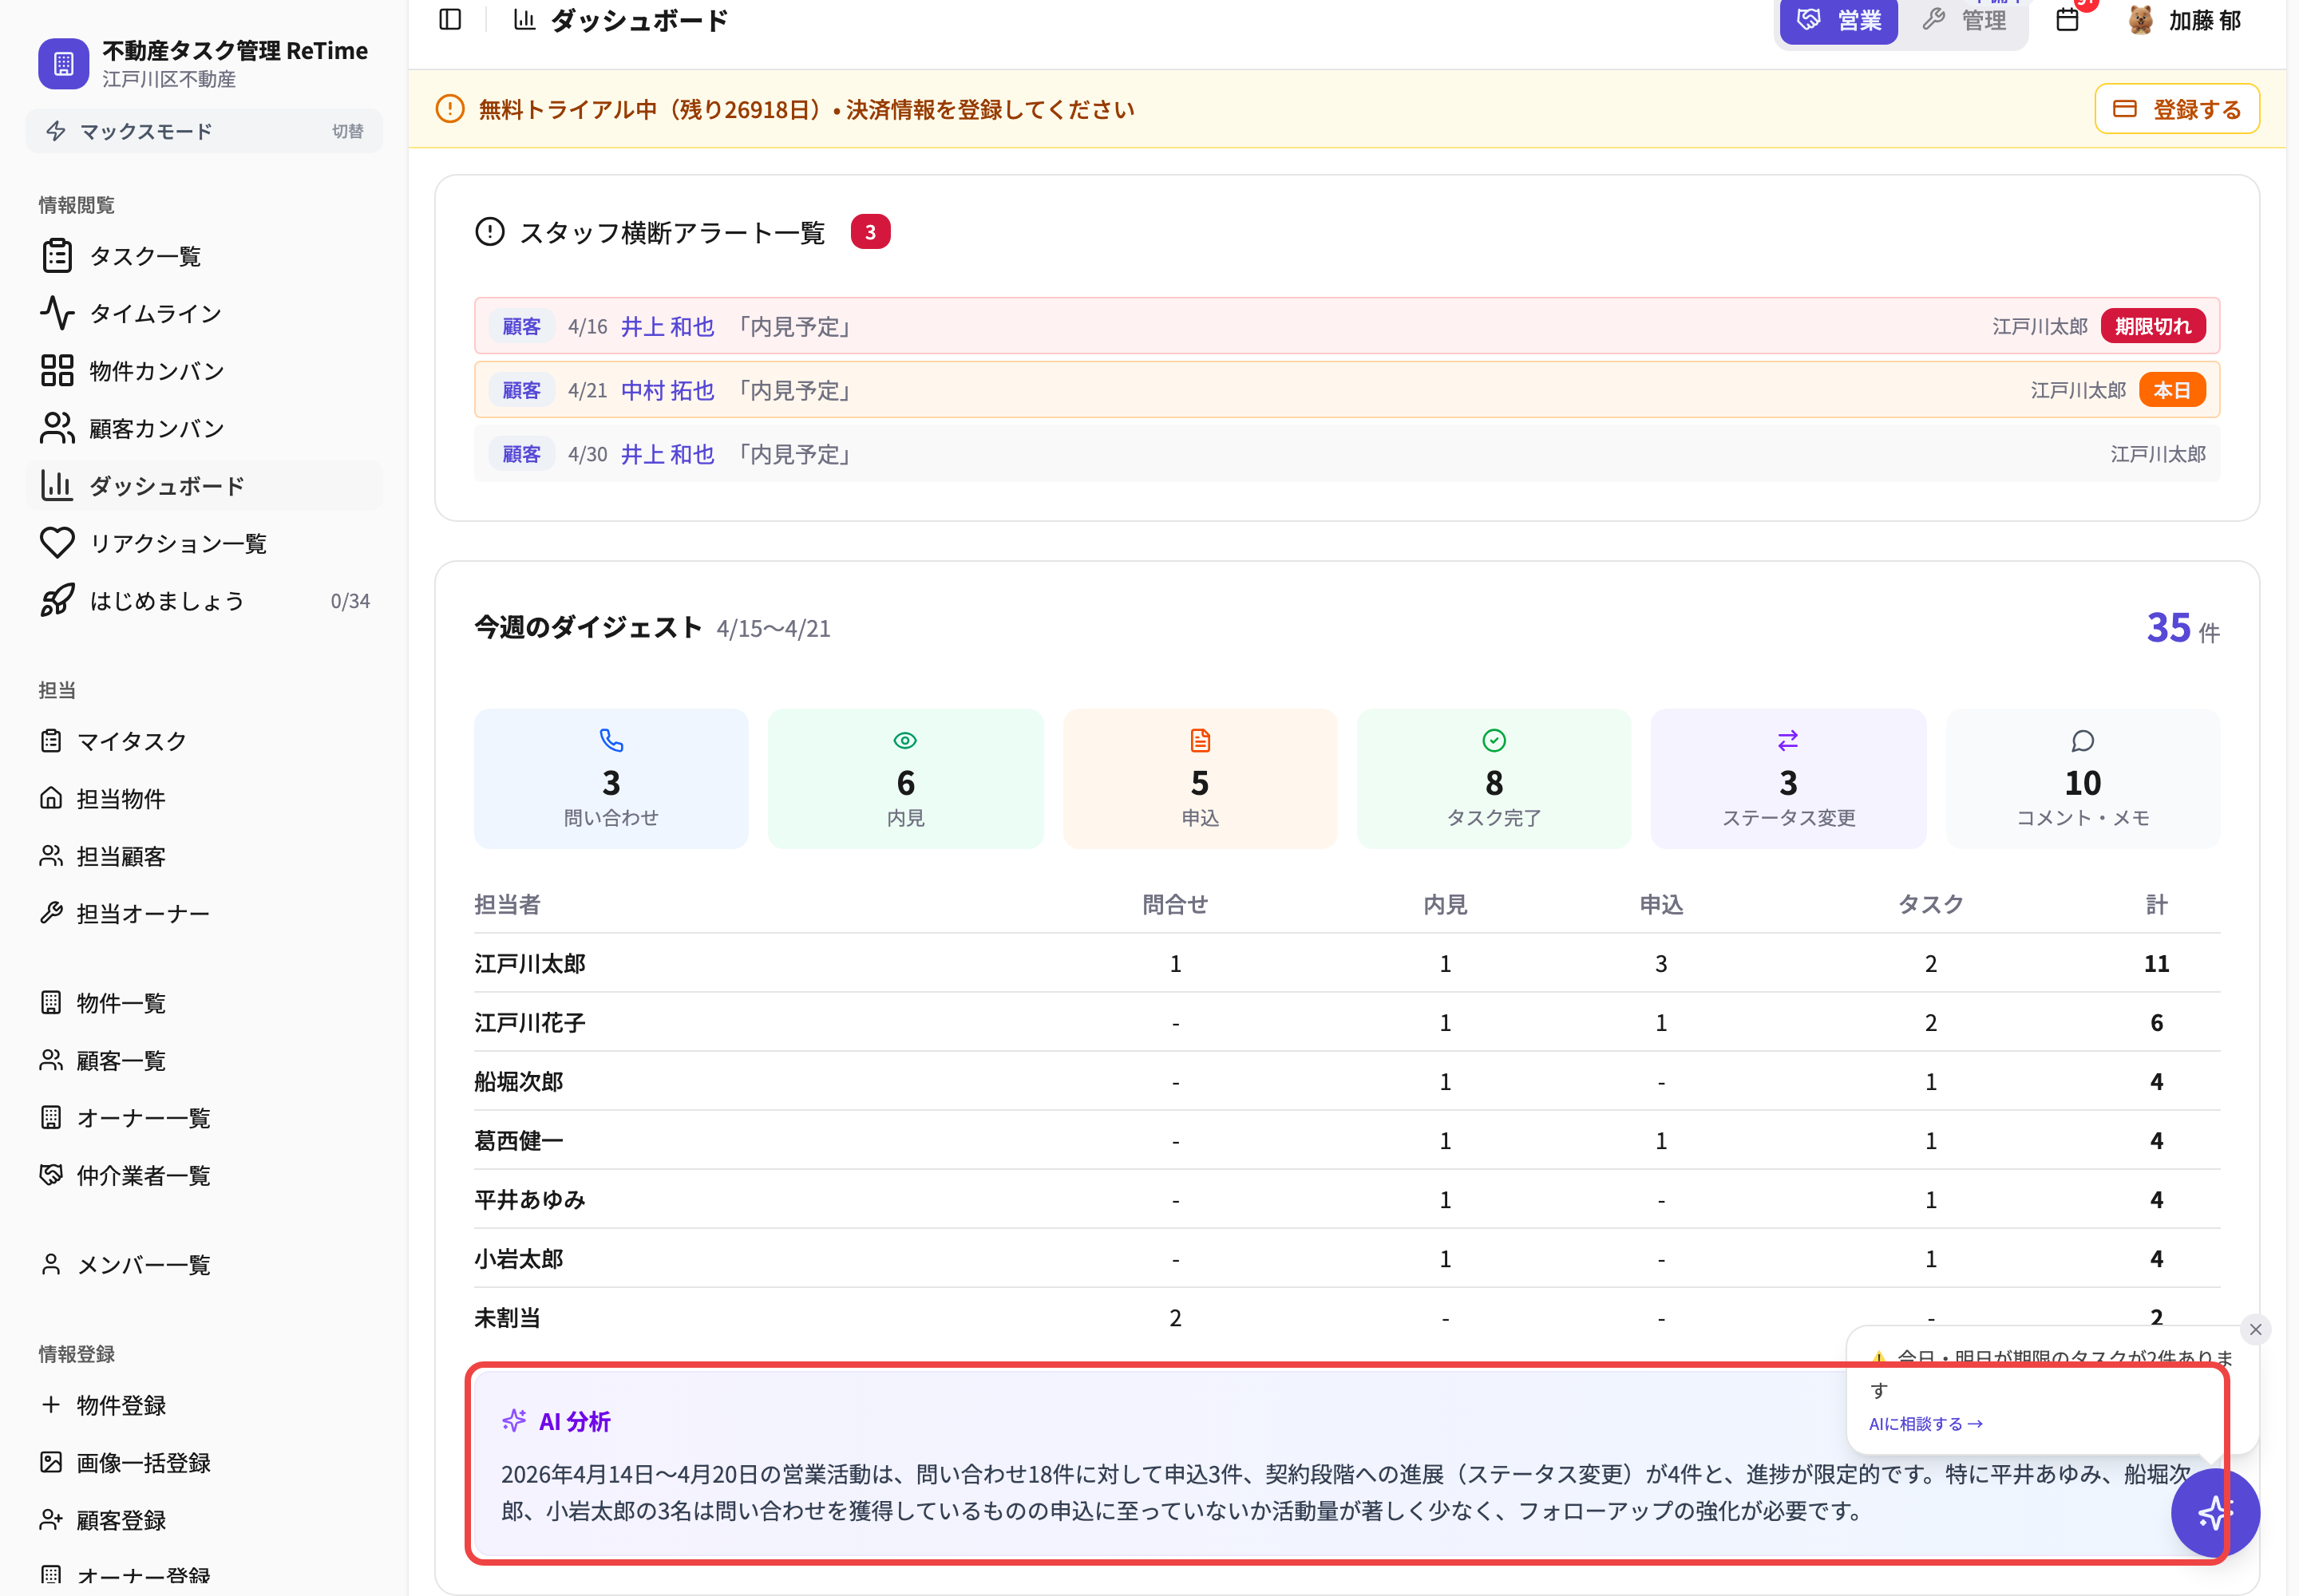
Task: Click the 船堀次郎 row name
Action: pyautogui.click(x=519, y=1081)
